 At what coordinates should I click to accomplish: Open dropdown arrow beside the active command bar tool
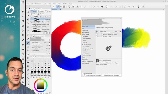[x=61, y=7]
